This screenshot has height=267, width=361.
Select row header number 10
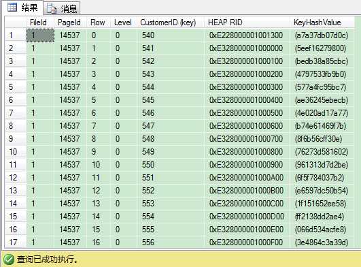pyautogui.click(x=16, y=151)
